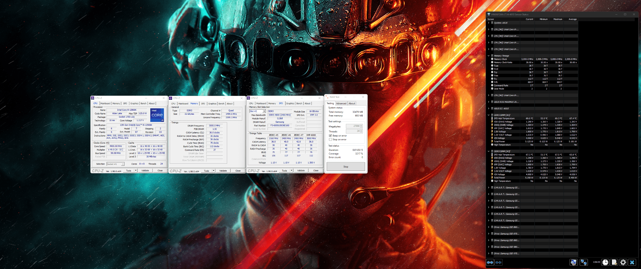This screenshot has width=641, height=269.
Task: Click the single-monitor icon in HWiNFO's bottom toolbar
Action: point(573,262)
